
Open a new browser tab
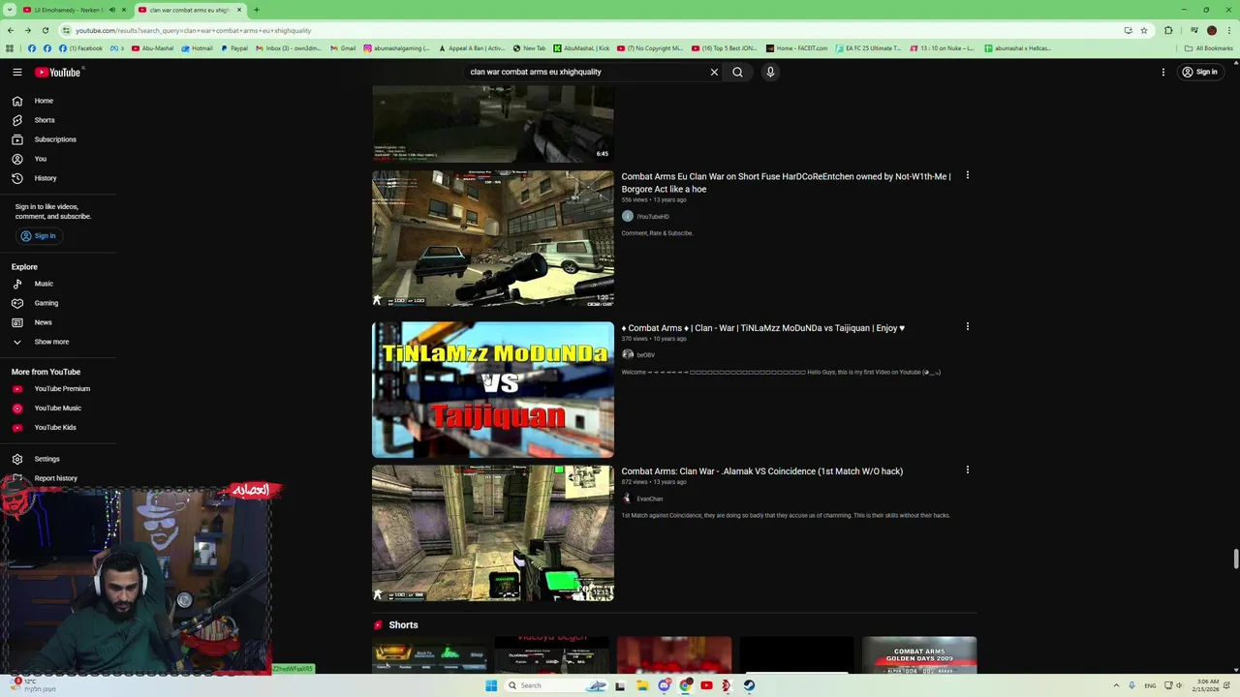pos(256,10)
